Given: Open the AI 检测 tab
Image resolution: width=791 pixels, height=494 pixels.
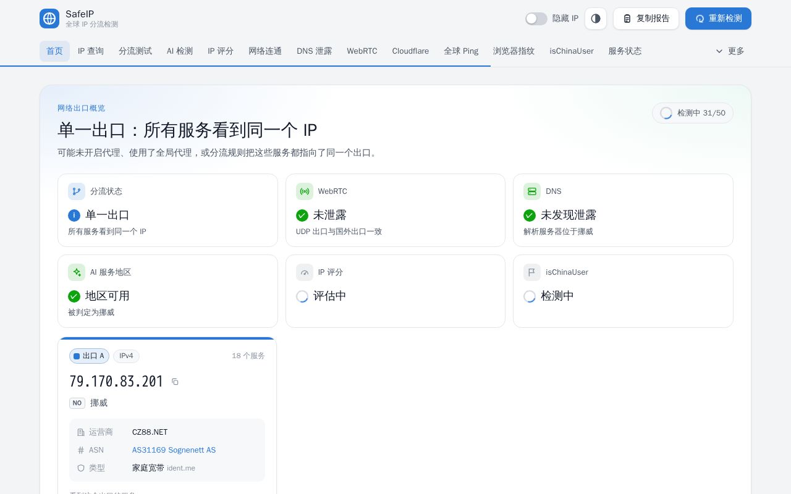Looking at the screenshot, I should [x=180, y=51].
